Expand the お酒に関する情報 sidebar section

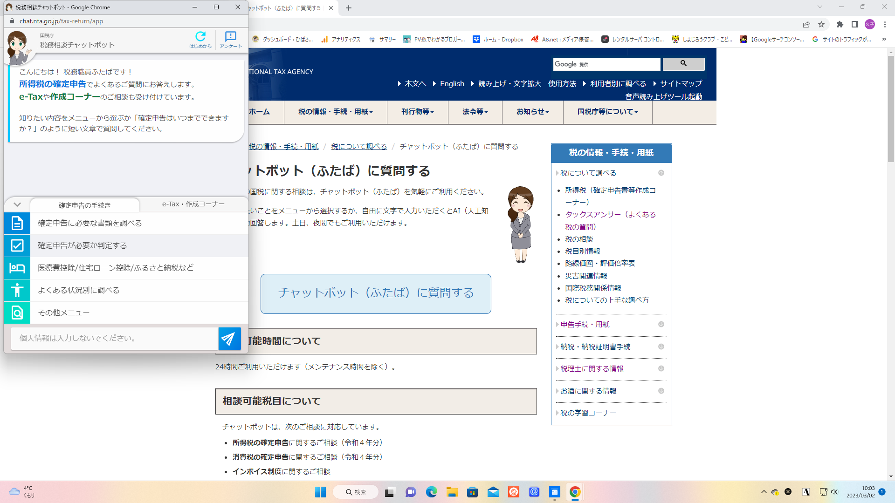pos(661,391)
